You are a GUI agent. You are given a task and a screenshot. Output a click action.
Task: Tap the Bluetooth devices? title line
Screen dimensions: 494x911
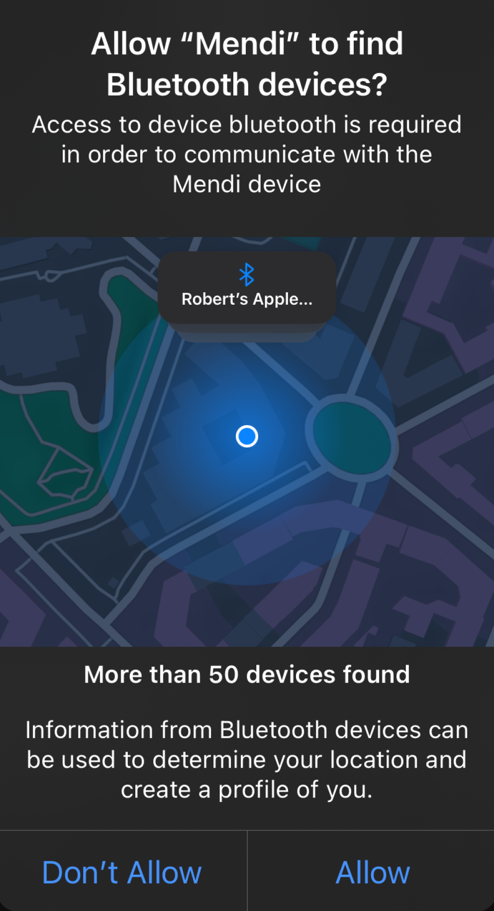point(247,84)
